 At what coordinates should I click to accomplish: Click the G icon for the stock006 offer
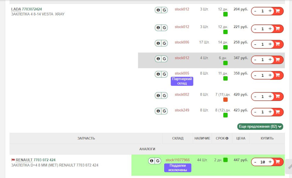(165, 43)
